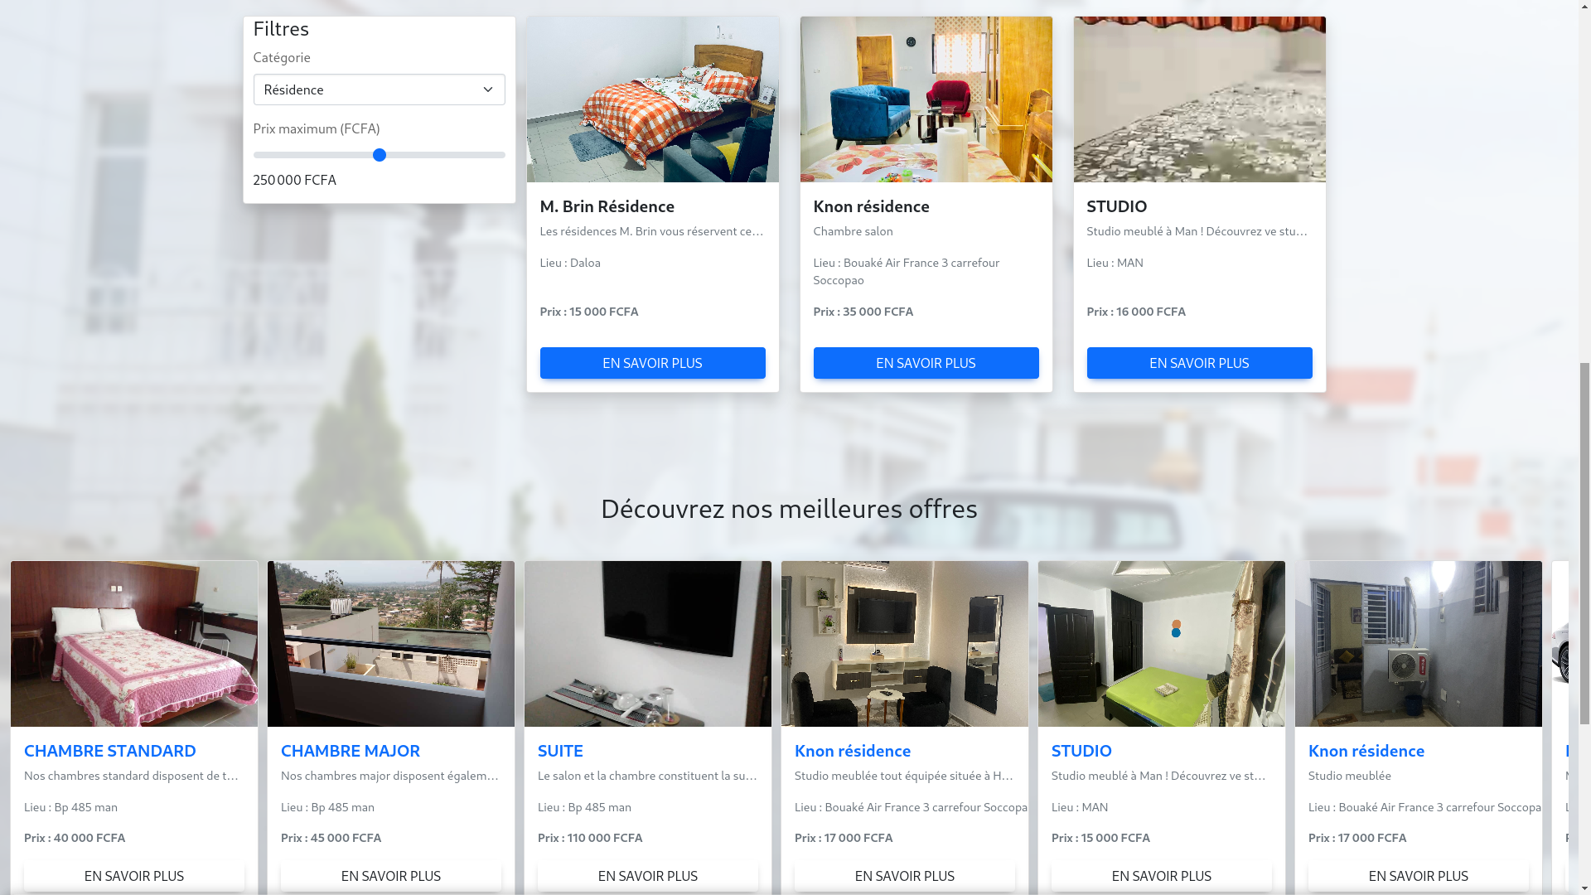Click EN SAVOIR PLUS for Knon résidence 35 000 FCFA
The width and height of the screenshot is (1591, 895).
coord(926,363)
